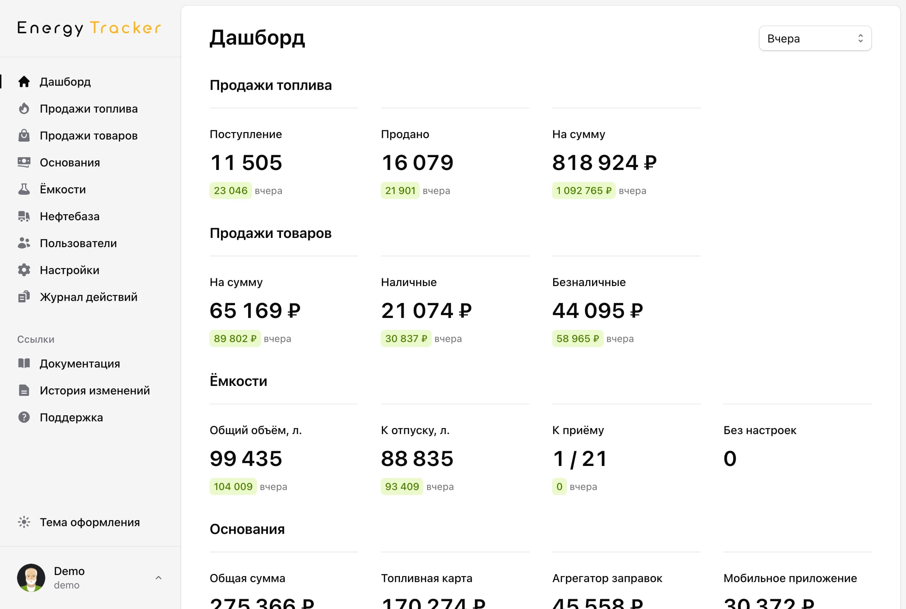
Task: Go to Продажи топлива in sidebar
Action: point(89,108)
